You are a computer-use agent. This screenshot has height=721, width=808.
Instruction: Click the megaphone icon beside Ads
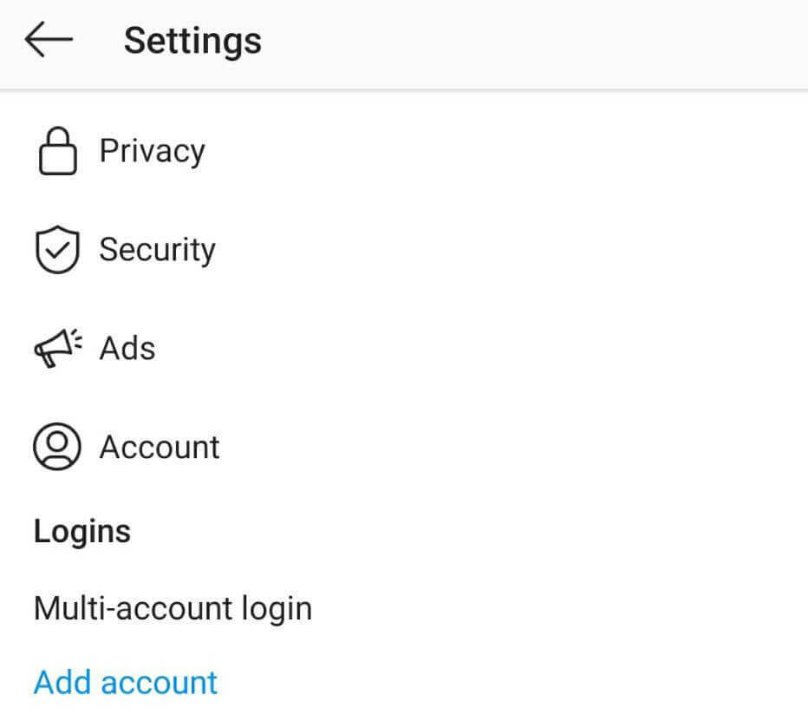click(55, 347)
